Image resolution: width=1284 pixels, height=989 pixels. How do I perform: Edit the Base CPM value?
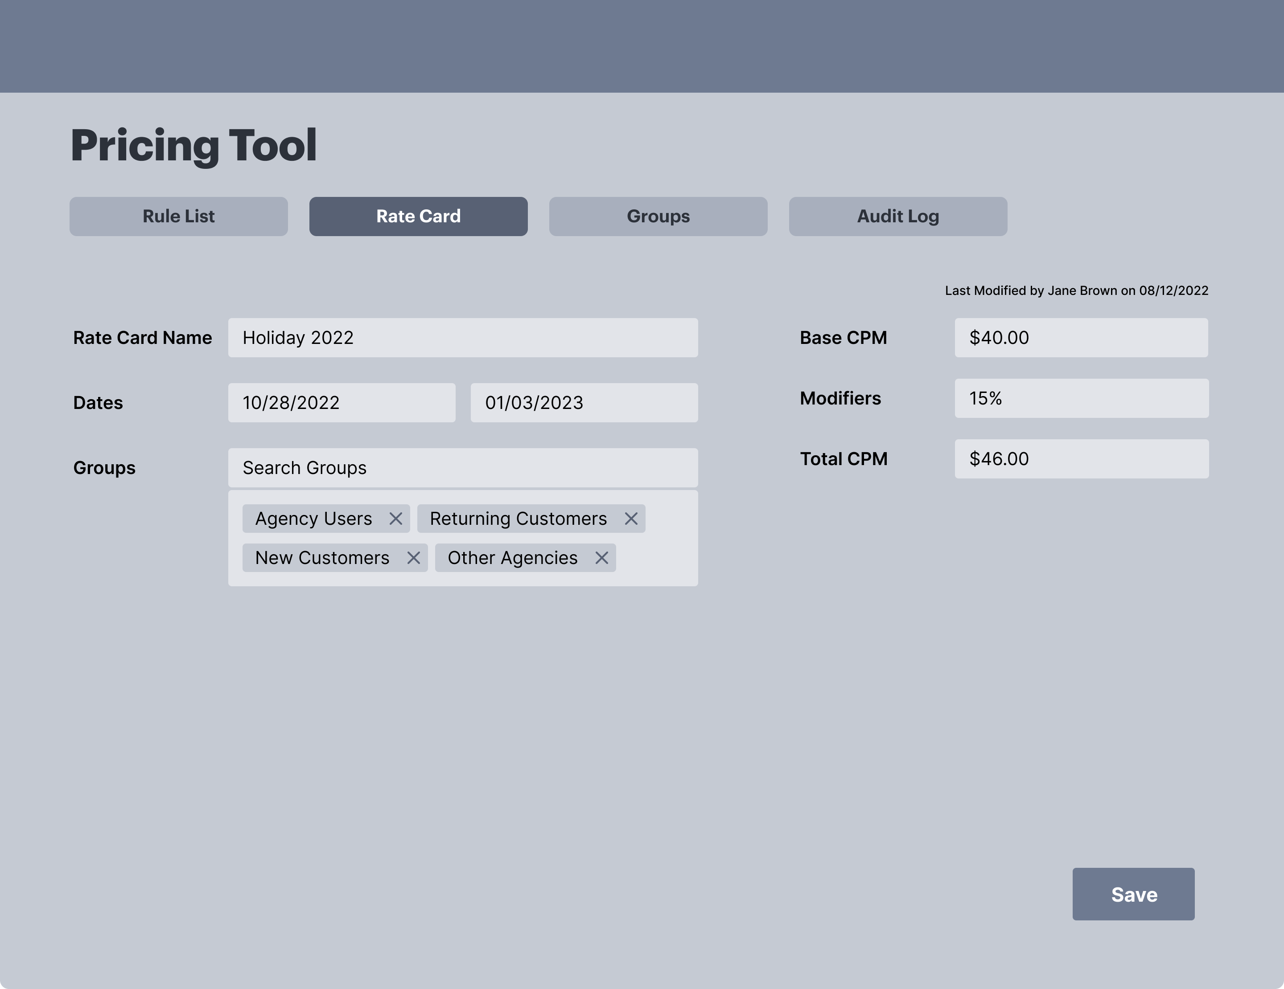pyautogui.click(x=1081, y=338)
